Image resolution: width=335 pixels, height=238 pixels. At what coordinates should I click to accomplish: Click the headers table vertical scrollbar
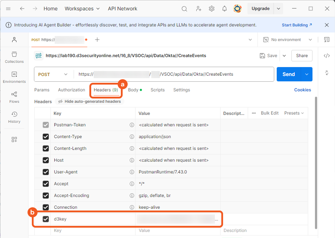(x=316, y=161)
